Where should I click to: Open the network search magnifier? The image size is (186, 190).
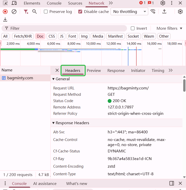[x=34, y=12]
